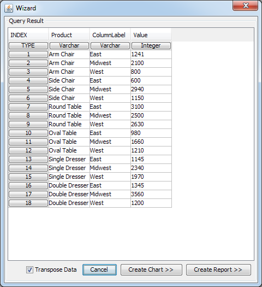
Task: Click Midwest cell in row 14
Action: coord(110,168)
